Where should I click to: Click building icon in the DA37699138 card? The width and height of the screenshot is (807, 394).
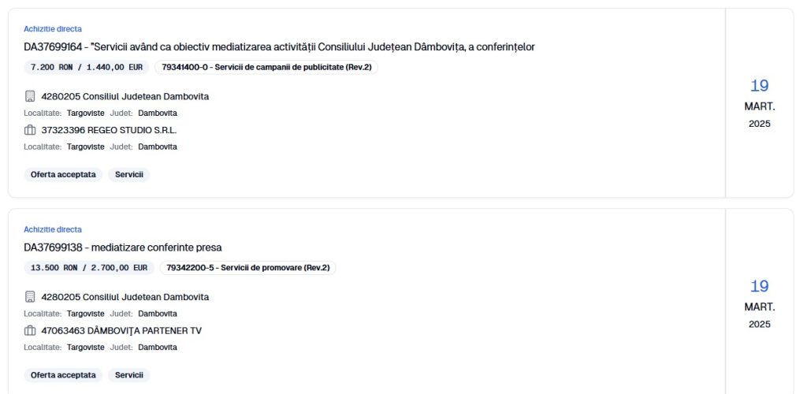30,297
